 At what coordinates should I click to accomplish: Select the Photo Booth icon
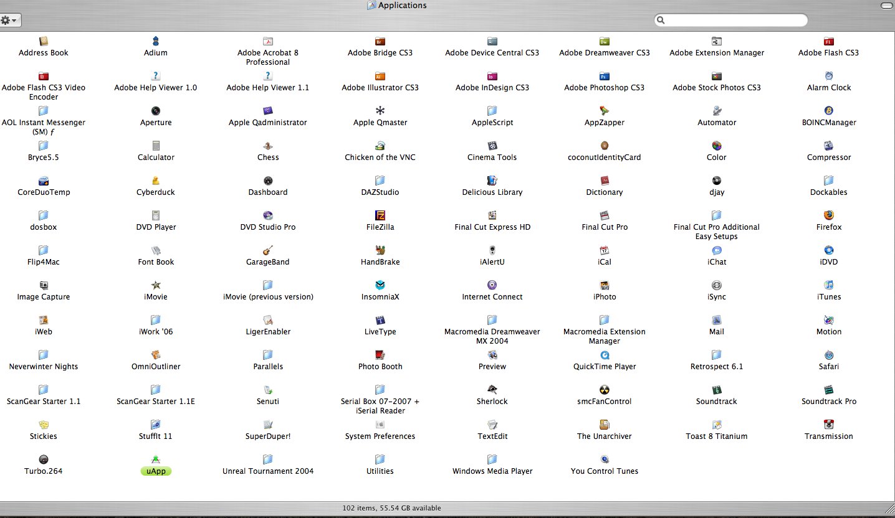click(x=380, y=355)
